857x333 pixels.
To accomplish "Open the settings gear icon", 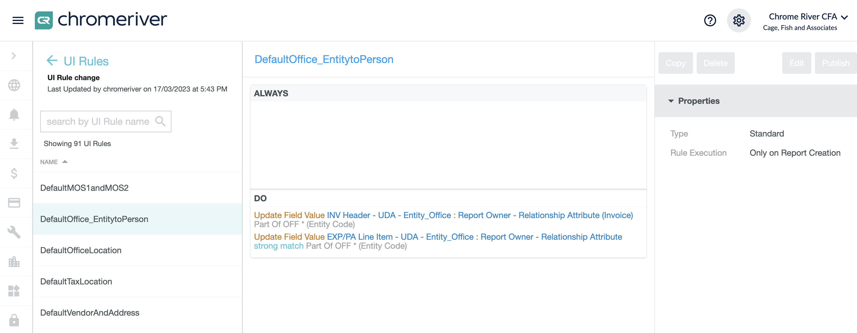I will click(x=739, y=21).
